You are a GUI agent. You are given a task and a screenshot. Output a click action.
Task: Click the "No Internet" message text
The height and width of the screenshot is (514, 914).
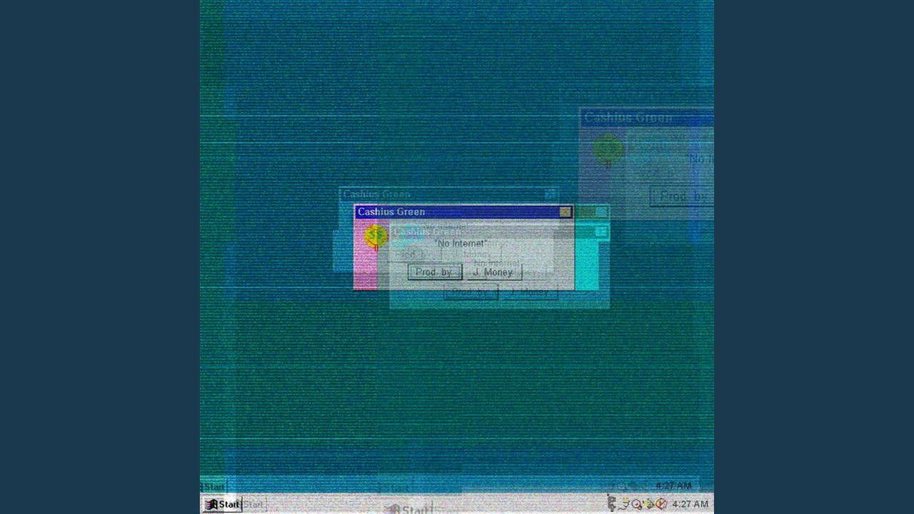(461, 243)
